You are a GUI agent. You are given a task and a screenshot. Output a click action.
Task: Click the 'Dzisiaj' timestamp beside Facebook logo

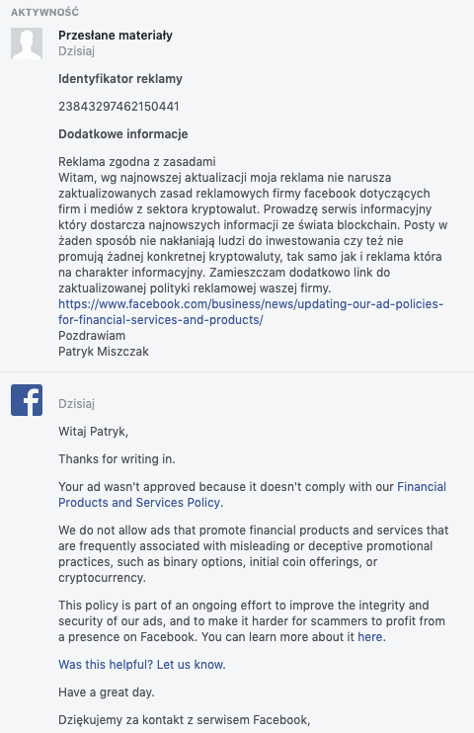click(x=77, y=403)
